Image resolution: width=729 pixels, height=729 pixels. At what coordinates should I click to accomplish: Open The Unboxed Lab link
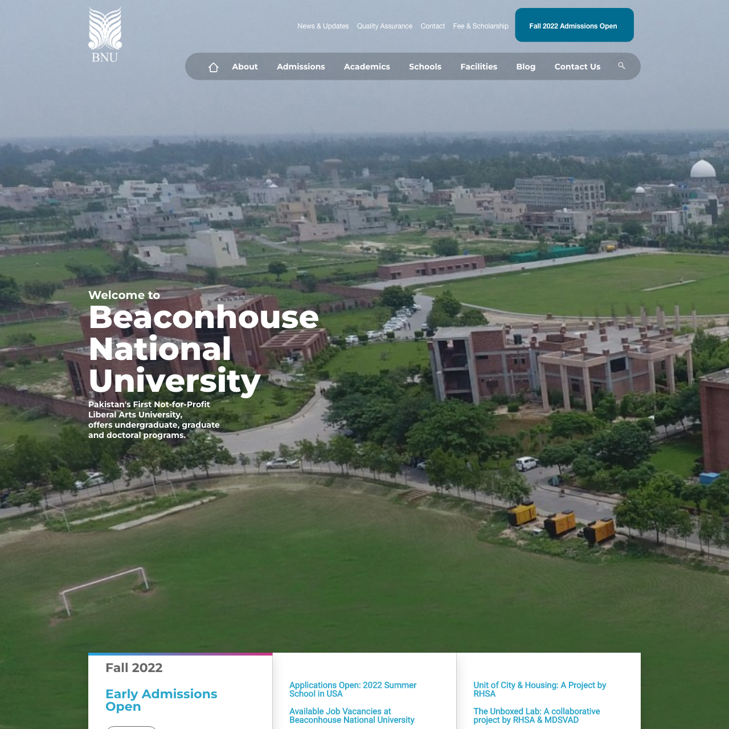536,715
